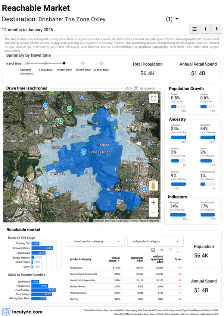Select the 5-min drive travel time
Screen dimensions: 224x316
46,63
